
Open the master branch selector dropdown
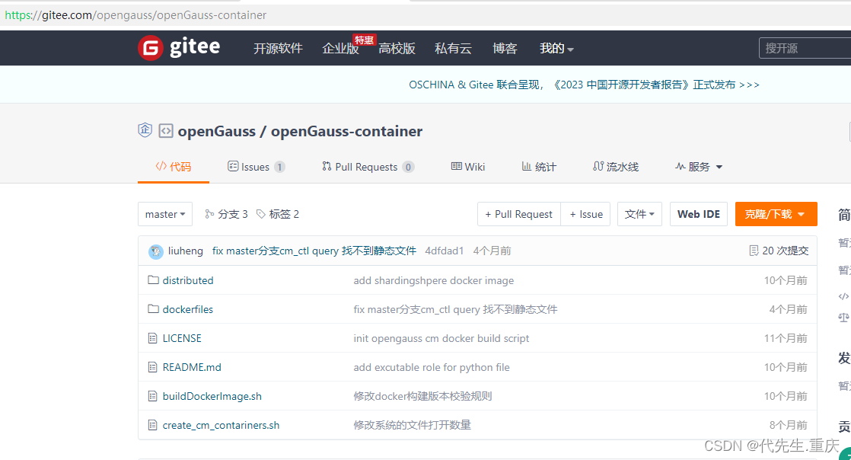pyautogui.click(x=165, y=214)
